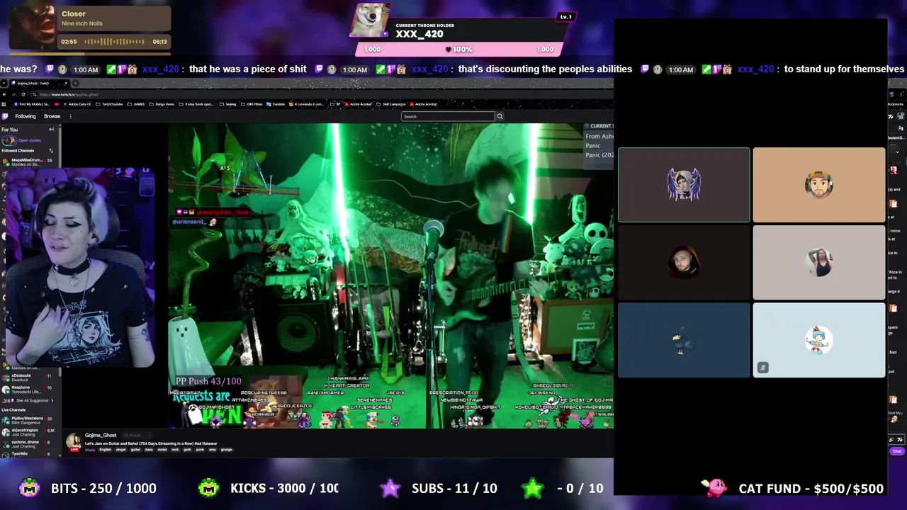Select the bearded orange-cap avatar voice tile
The height and width of the screenshot is (510, 907).
(818, 185)
